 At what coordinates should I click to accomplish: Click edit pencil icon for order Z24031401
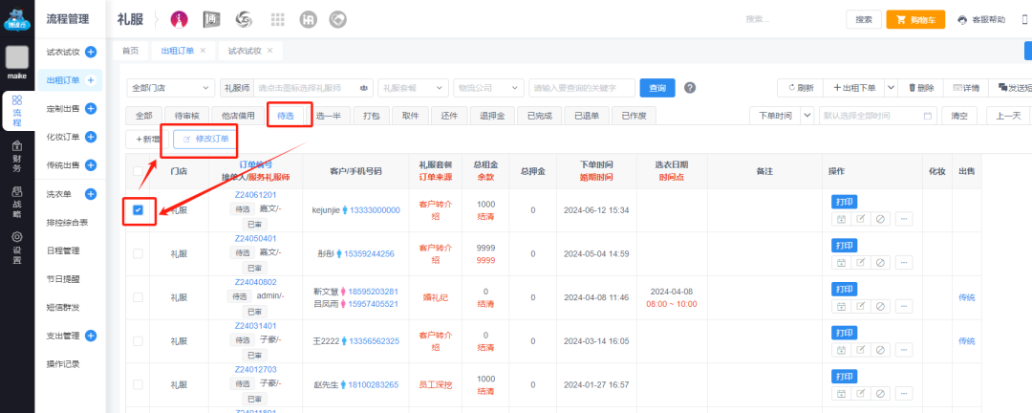[x=860, y=351]
